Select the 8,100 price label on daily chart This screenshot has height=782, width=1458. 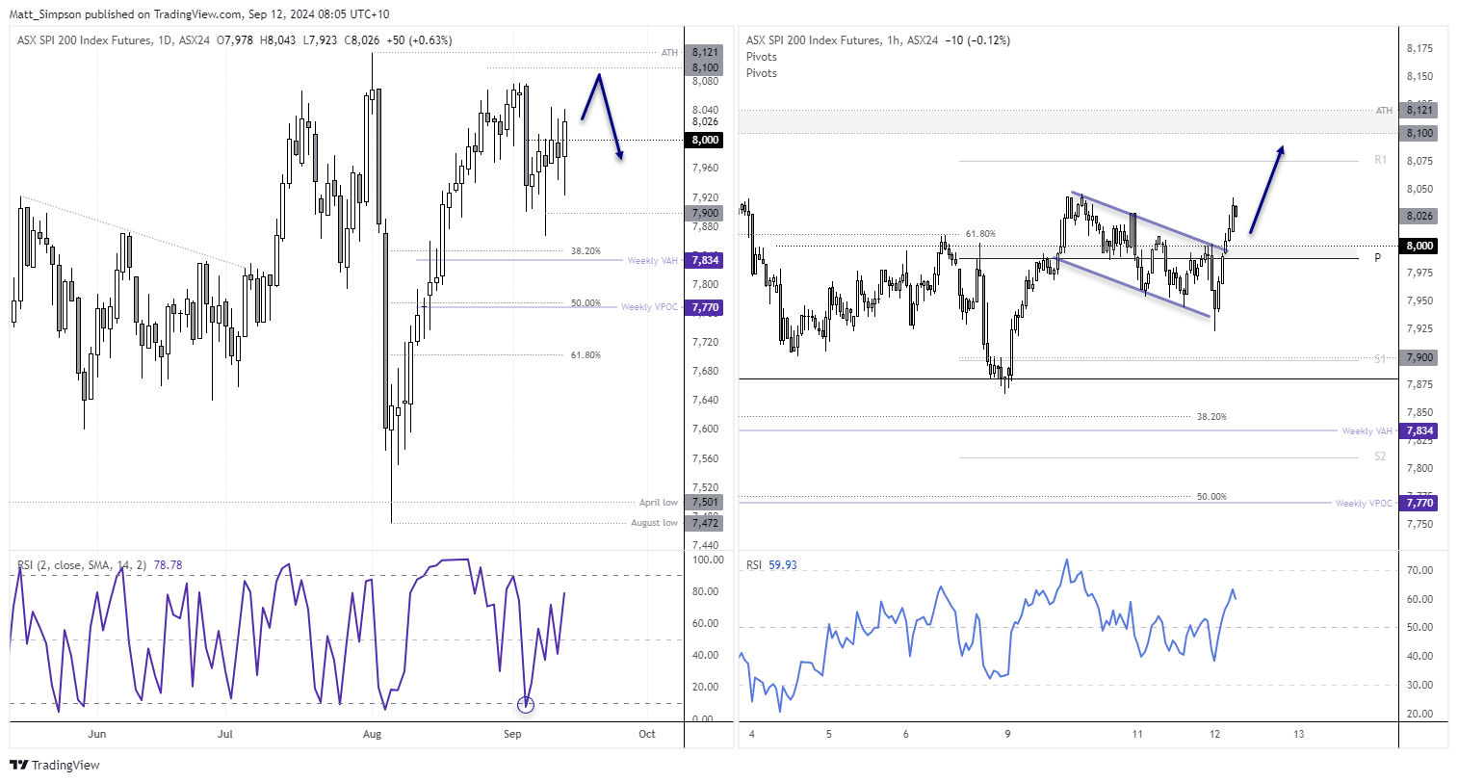point(704,67)
